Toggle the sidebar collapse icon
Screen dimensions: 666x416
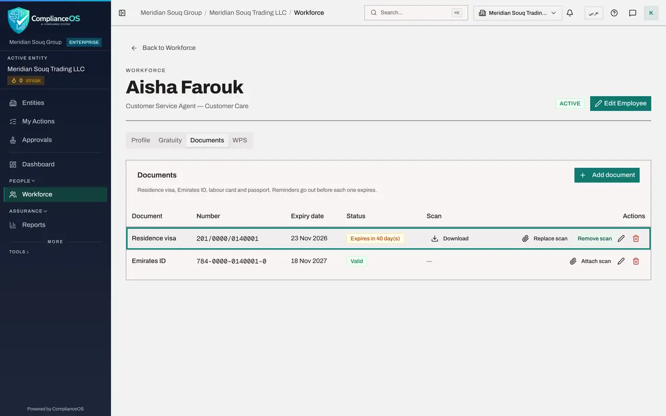[122, 13]
